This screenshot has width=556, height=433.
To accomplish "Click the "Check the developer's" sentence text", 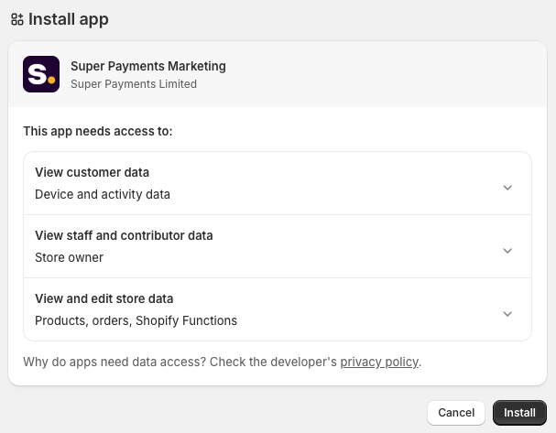I will [274, 363].
